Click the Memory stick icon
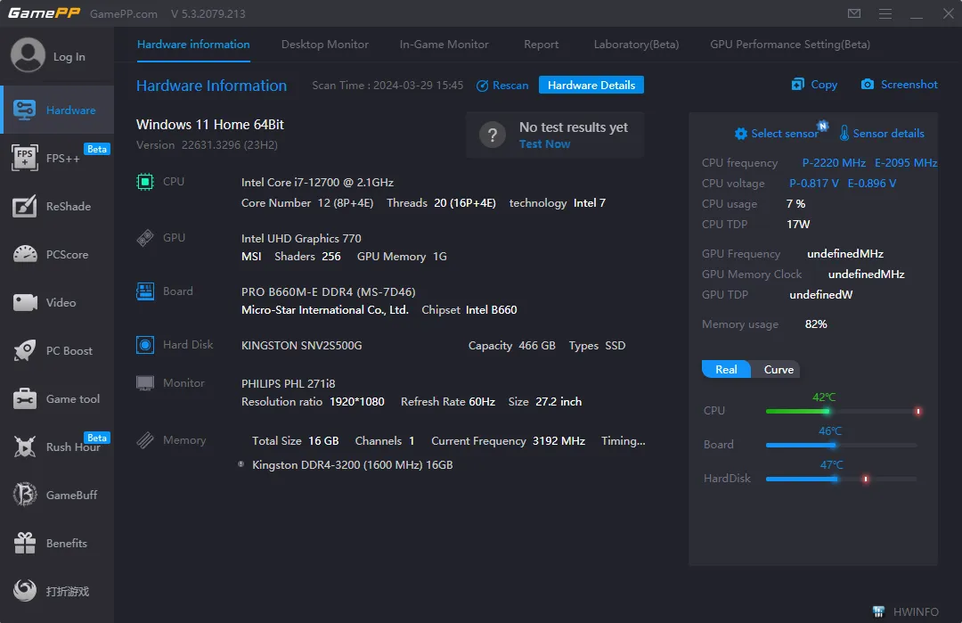This screenshot has width=962, height=623. 145,440
